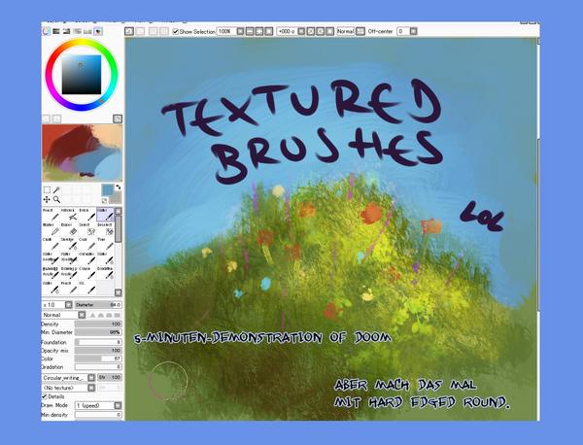
Task: Open the Off-center value dropdown
Action: [414, 32]
